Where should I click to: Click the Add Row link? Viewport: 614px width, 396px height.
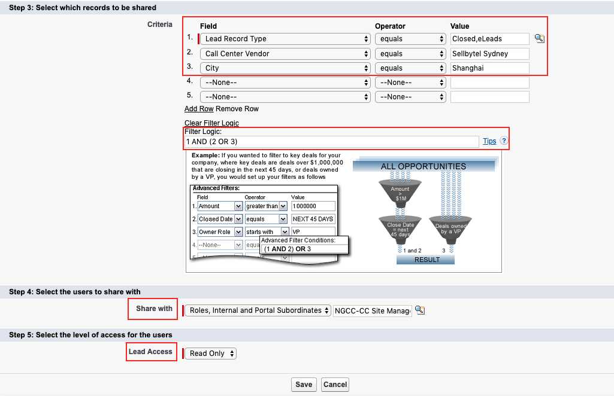pos(199,109)
